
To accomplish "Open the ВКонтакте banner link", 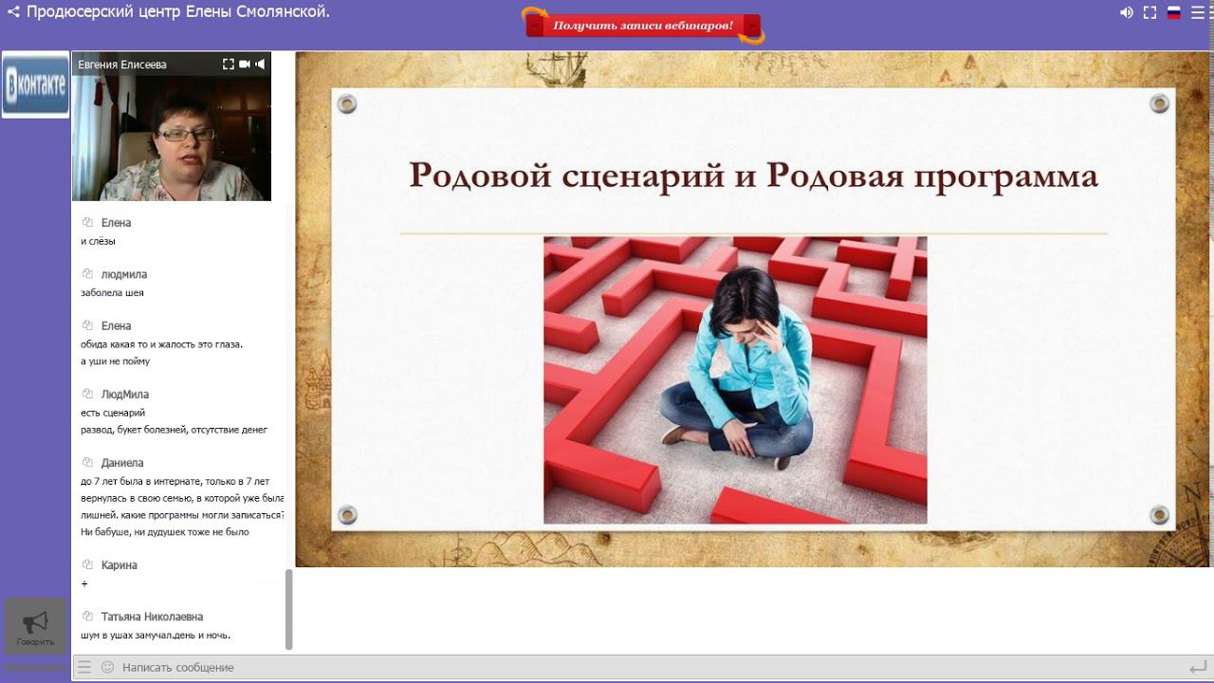I will coord(35,84).
